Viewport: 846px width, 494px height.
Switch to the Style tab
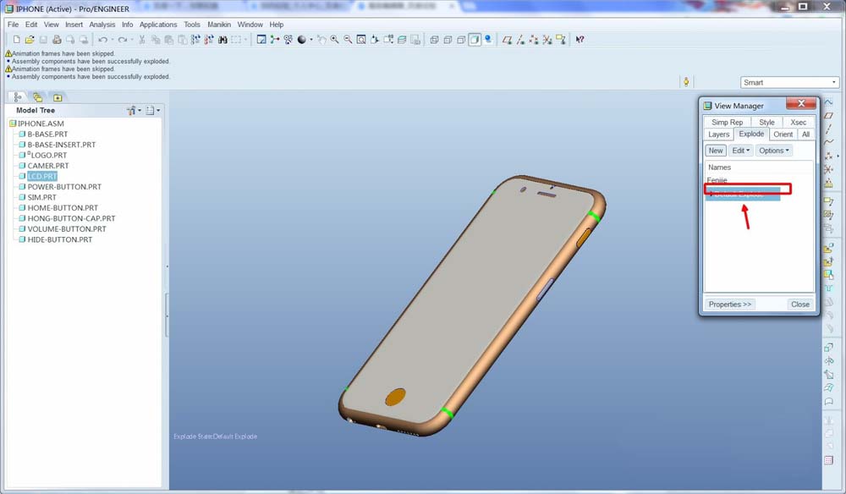coord(766,123)
